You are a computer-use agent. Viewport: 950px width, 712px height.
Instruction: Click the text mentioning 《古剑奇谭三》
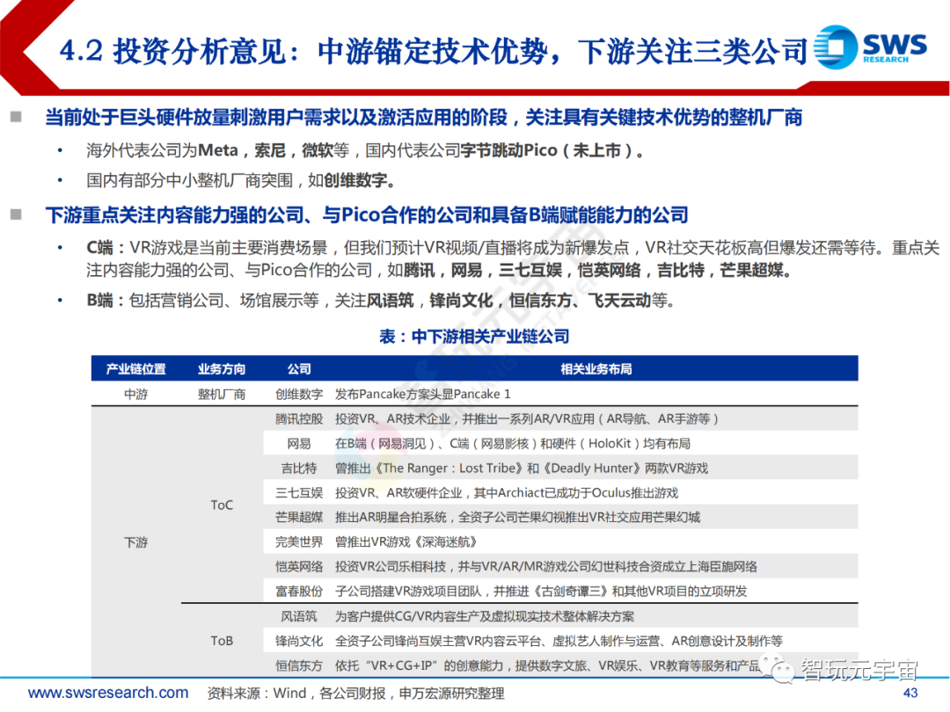(x=541, y=591)
